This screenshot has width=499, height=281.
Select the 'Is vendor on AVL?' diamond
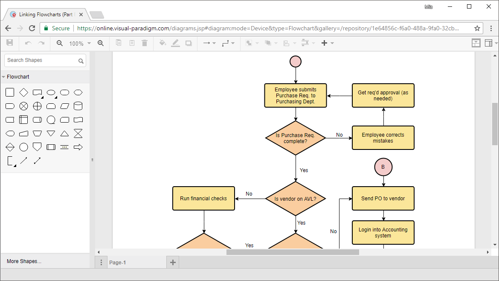click(x=295, y=199)
